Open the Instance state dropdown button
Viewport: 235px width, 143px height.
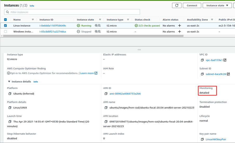(x=217, y=5)
